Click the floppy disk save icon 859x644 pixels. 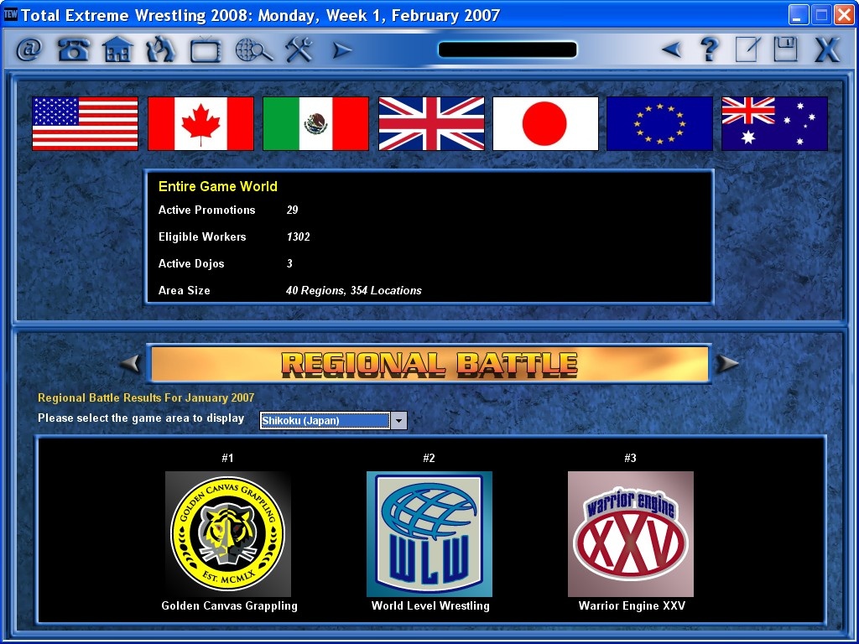pos(786,49)
